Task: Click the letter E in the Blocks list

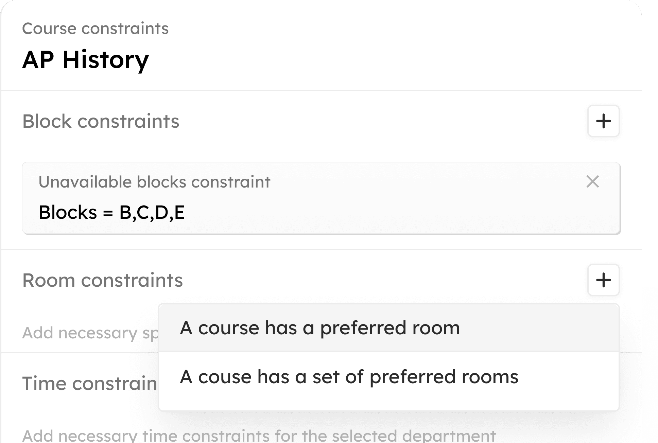Action: [179, 212]
